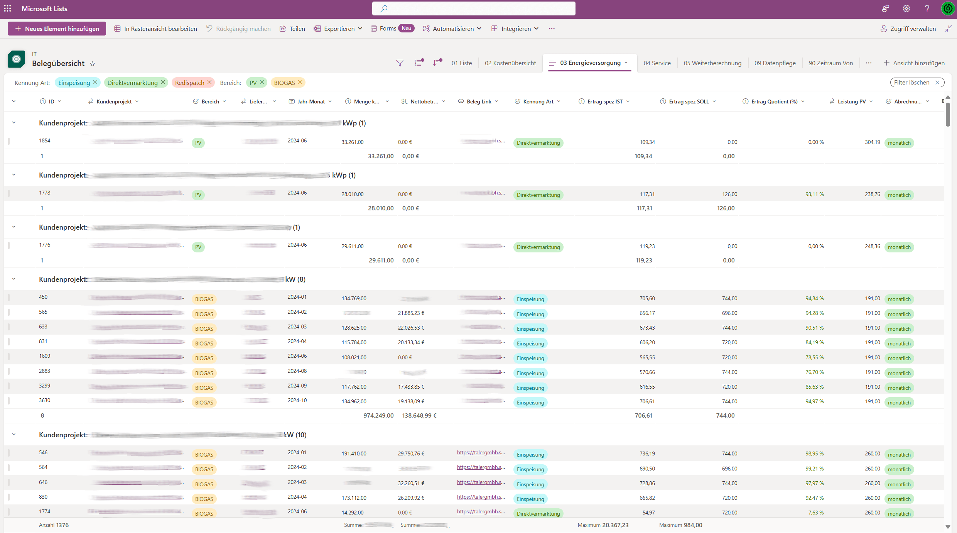Open the Jahr-Monat column header menu
Viewport: 957px width, 533px height.
tap(311, 102)
